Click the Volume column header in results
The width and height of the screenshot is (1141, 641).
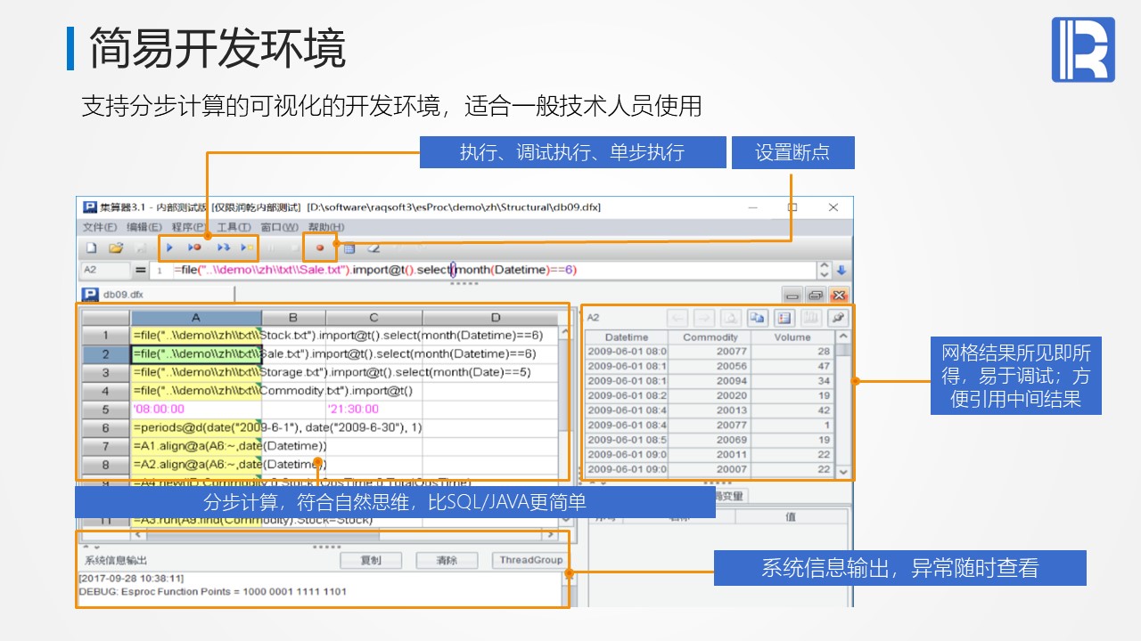pyautogui.click(x=792, y=337)
